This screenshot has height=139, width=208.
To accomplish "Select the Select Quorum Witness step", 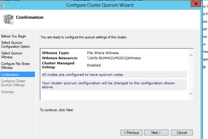I will pos(12,55).
